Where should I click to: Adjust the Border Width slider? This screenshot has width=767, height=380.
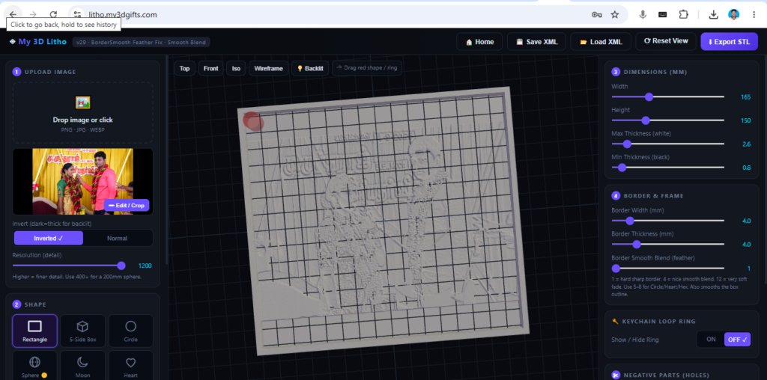tap(667, 221)
